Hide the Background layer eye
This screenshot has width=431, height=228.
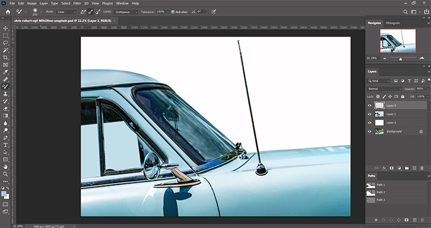tap(369, 131)
